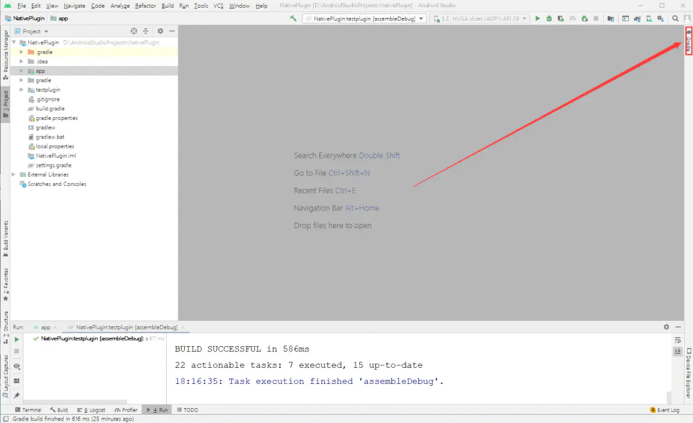Expand the testplugin folder in project tree
Image resolution: width=693 pixels, height=423 pixels.
[22, 90]
